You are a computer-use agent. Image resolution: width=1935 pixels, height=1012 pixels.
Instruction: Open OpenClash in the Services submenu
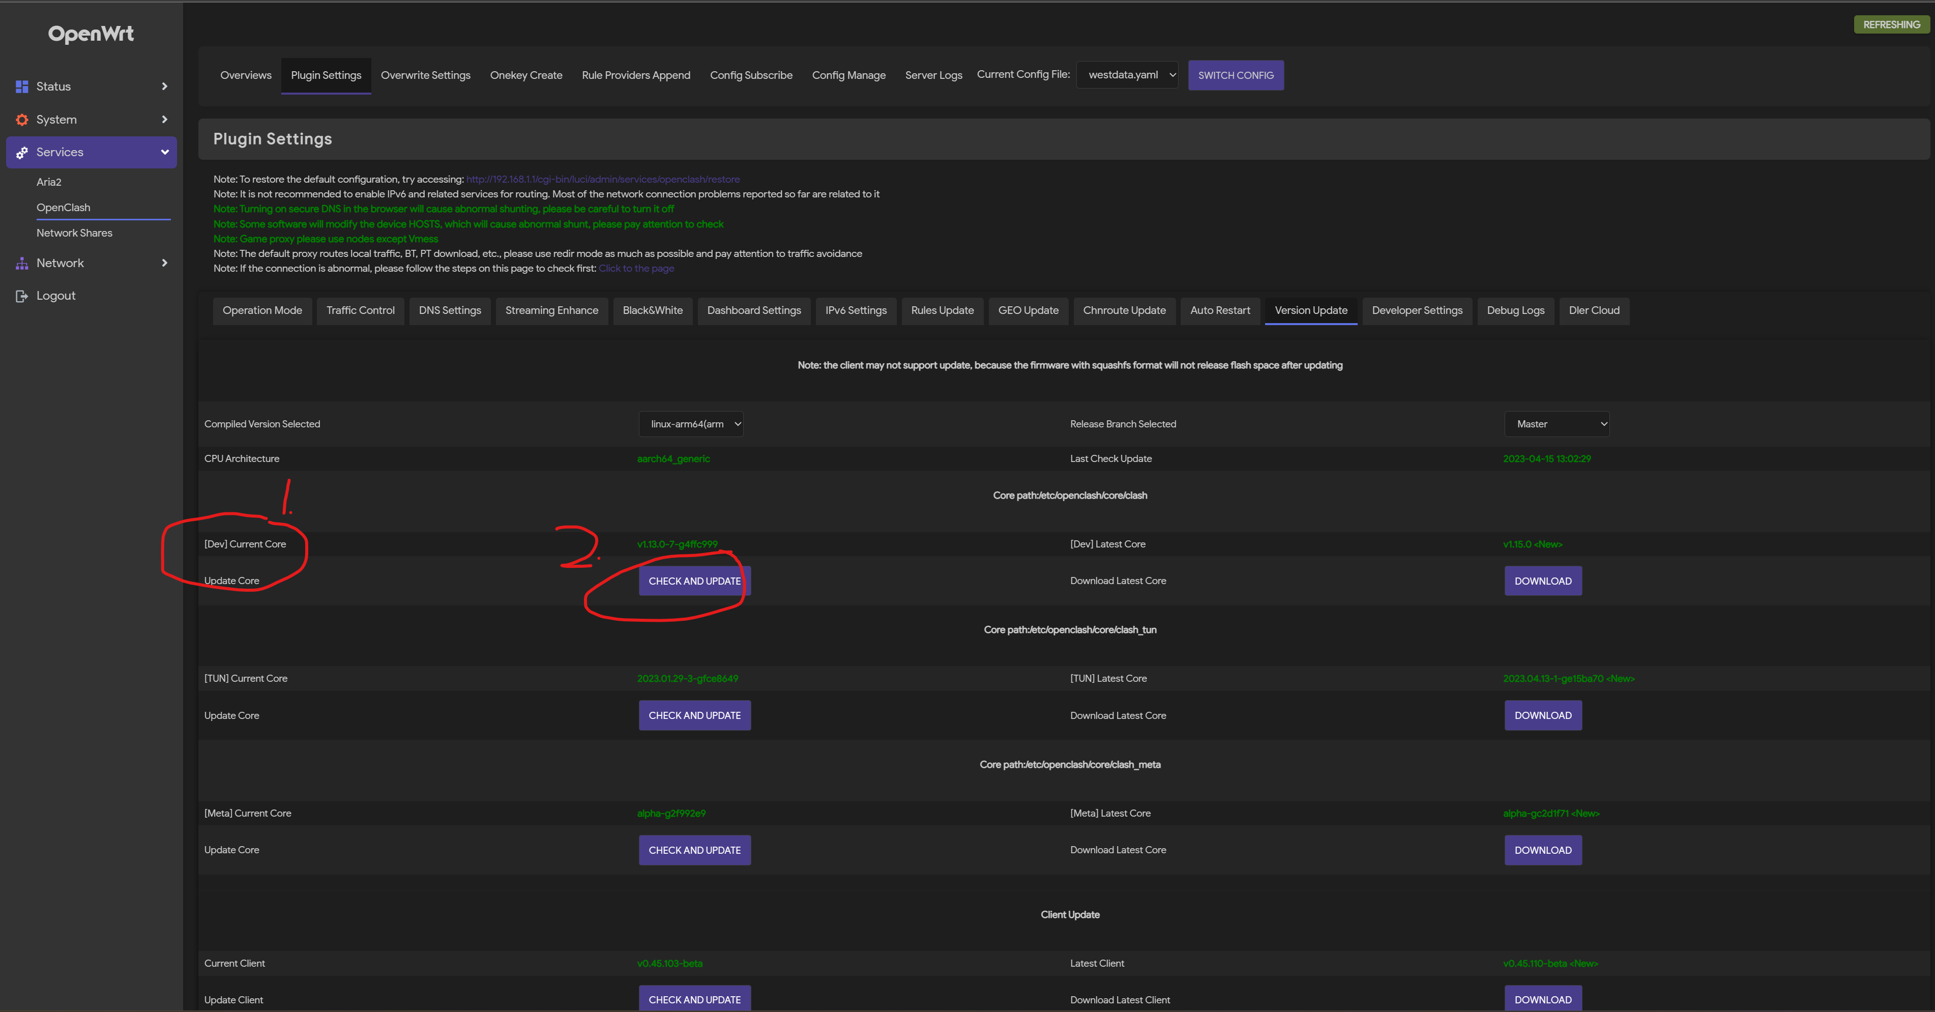63,208
